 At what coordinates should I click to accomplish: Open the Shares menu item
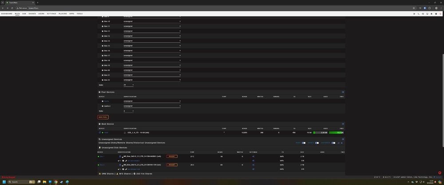[x=32, y=14]
